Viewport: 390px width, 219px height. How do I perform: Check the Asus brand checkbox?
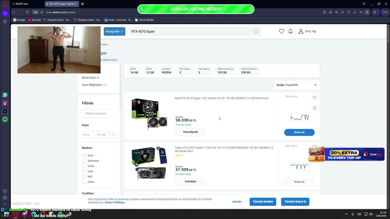[84, 155]
